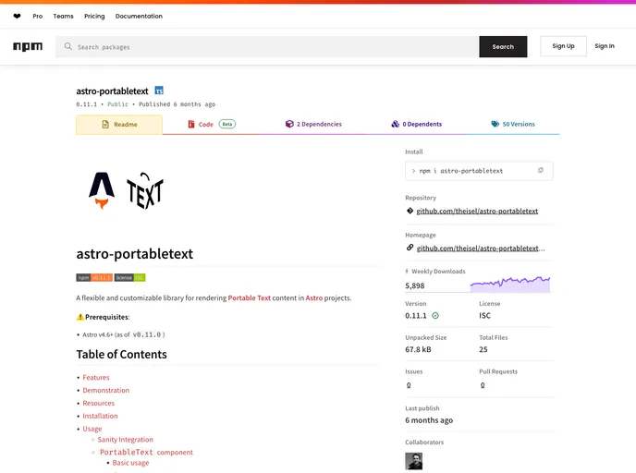Click the search magnifier icon
Viewport: 636px width, 473px height.
(68, 46)
